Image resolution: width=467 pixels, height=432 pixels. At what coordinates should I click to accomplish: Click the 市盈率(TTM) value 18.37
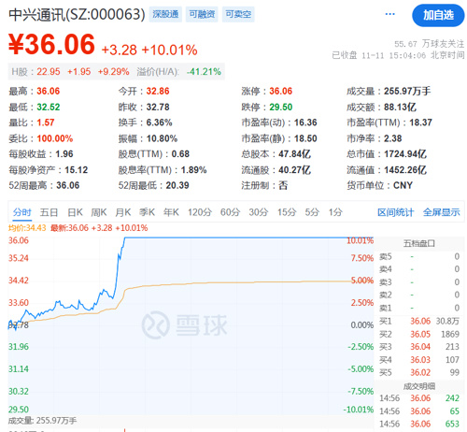420,122
